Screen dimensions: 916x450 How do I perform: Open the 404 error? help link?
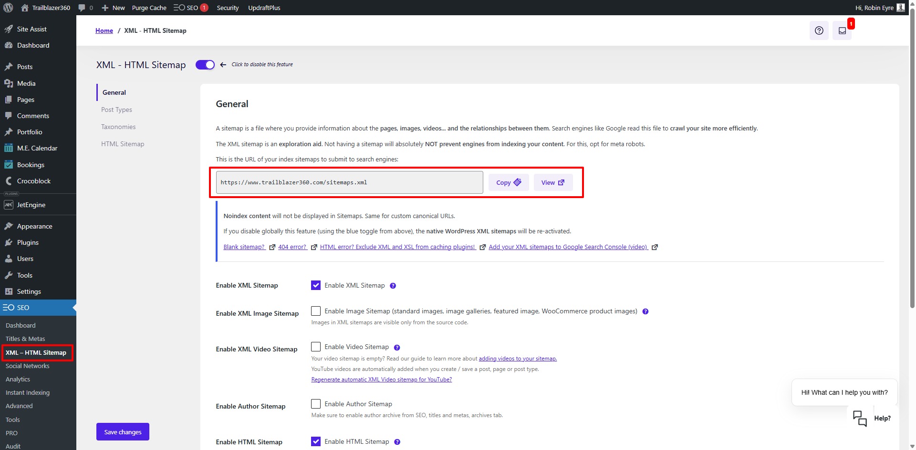(292, 247)
